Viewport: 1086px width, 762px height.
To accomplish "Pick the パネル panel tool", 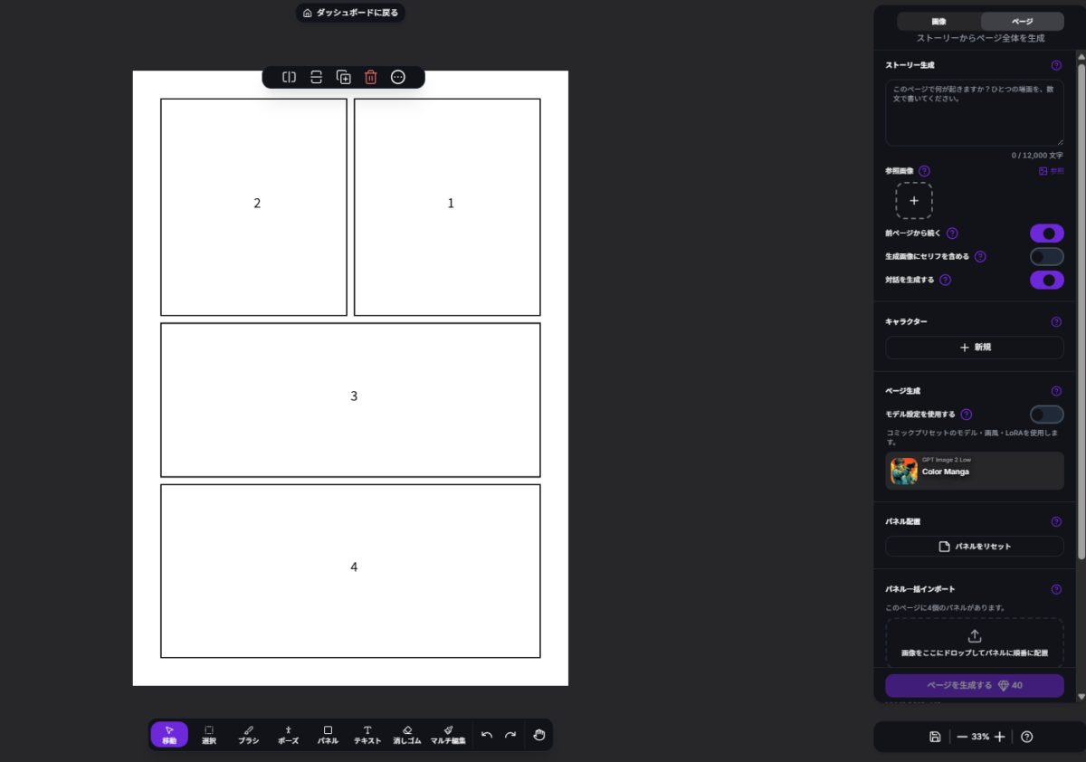I will 328,735.
